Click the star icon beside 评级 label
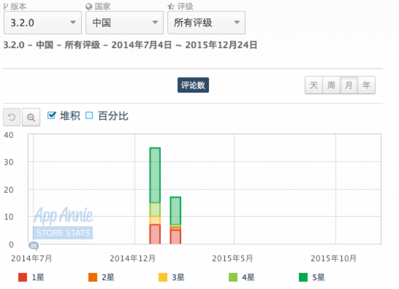 [171, 7]
